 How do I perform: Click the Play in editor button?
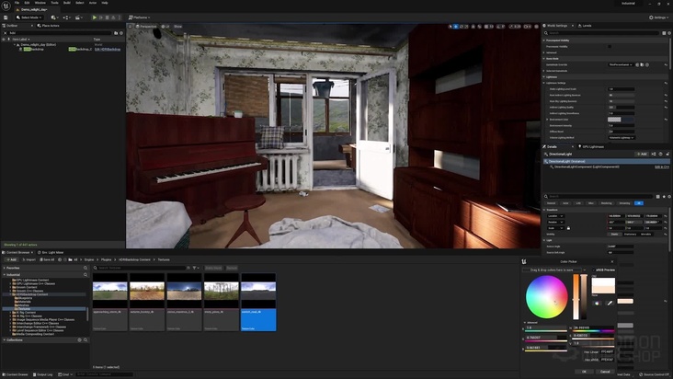tap(95, 17)
